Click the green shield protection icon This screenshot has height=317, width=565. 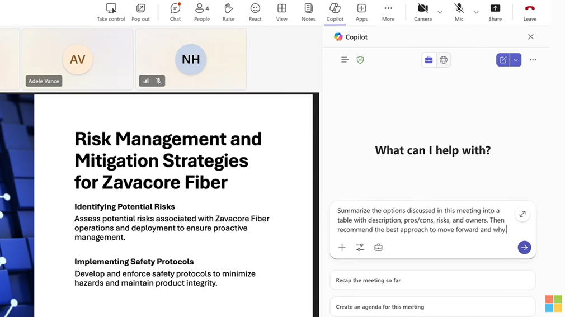360,60
